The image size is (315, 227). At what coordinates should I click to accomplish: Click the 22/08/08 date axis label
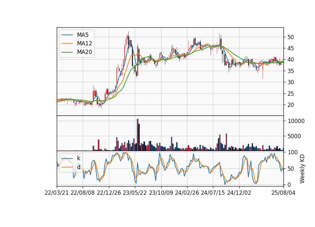click(83, 193)
